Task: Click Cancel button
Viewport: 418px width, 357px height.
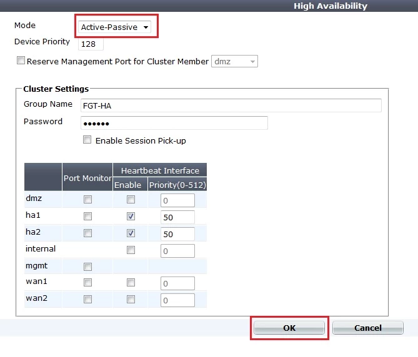Action: [x=368, y=328]
